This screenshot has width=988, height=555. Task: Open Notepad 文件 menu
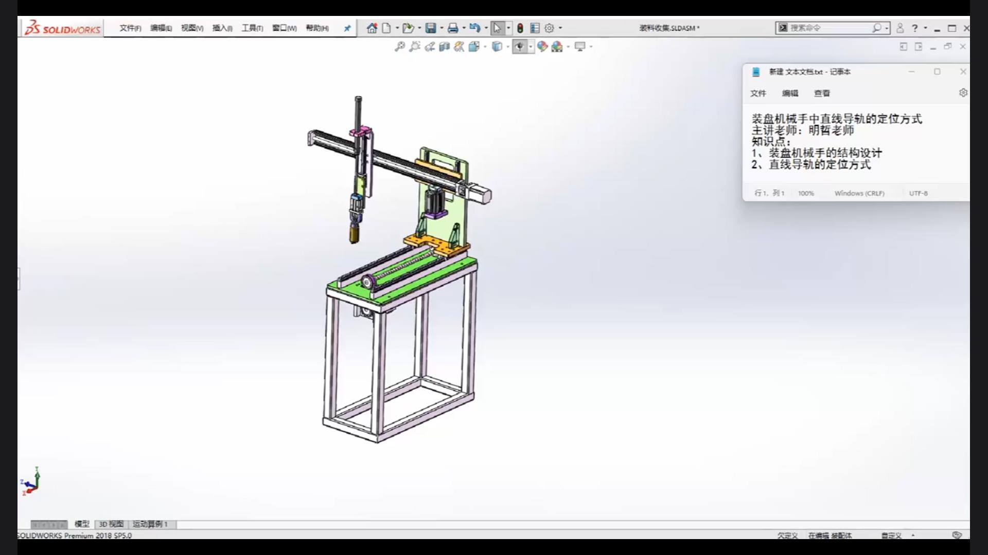point(758,93)
